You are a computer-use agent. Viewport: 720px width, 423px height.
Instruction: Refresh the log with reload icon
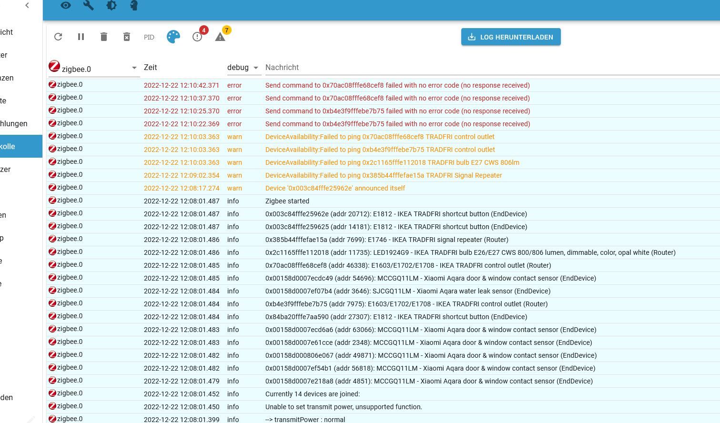click(58, 37)
